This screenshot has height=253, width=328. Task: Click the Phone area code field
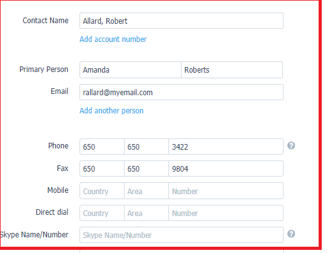pyautogui.click(x=146, y=147)
